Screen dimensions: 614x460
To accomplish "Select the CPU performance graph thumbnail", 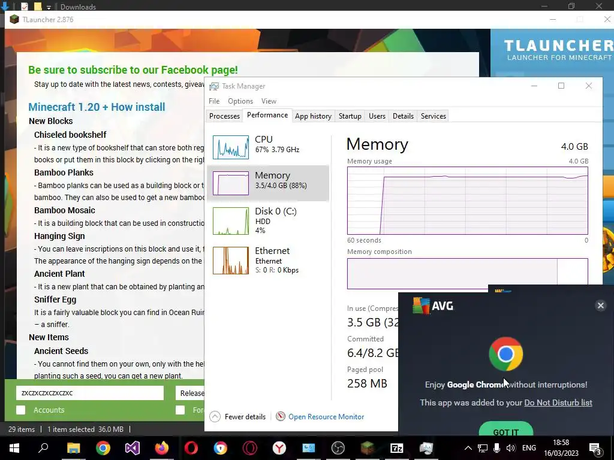I will tap(231, 147).
